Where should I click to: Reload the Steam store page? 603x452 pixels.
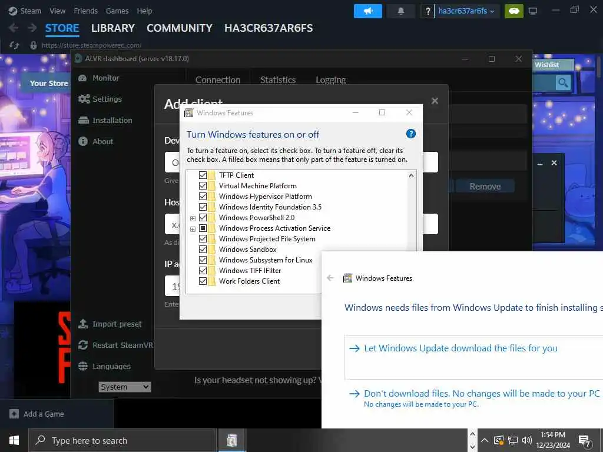(14, 45)
